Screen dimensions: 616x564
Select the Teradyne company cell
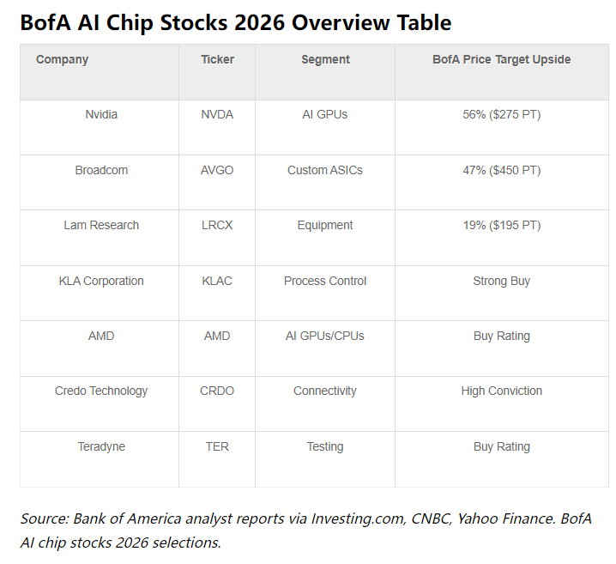[101, 446]
